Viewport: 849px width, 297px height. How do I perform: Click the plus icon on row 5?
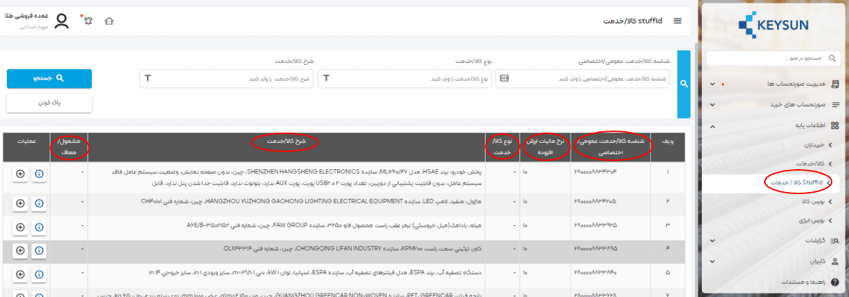pyautogui.click(x=20, y=275)
